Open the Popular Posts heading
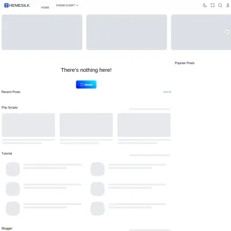This screenshot has height=231, width=231. pos(185,63)
